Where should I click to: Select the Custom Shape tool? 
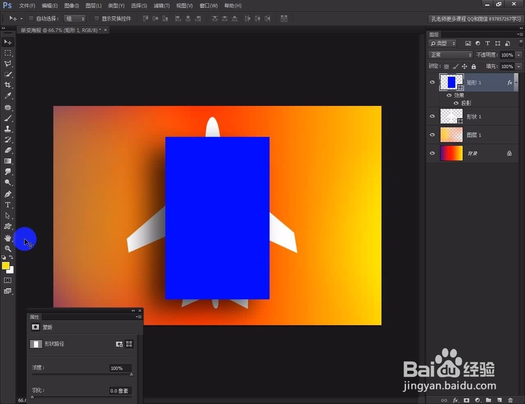[7, 226]
